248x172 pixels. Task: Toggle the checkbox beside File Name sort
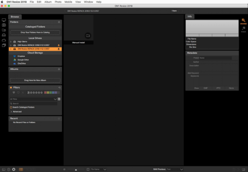[88, 169]
